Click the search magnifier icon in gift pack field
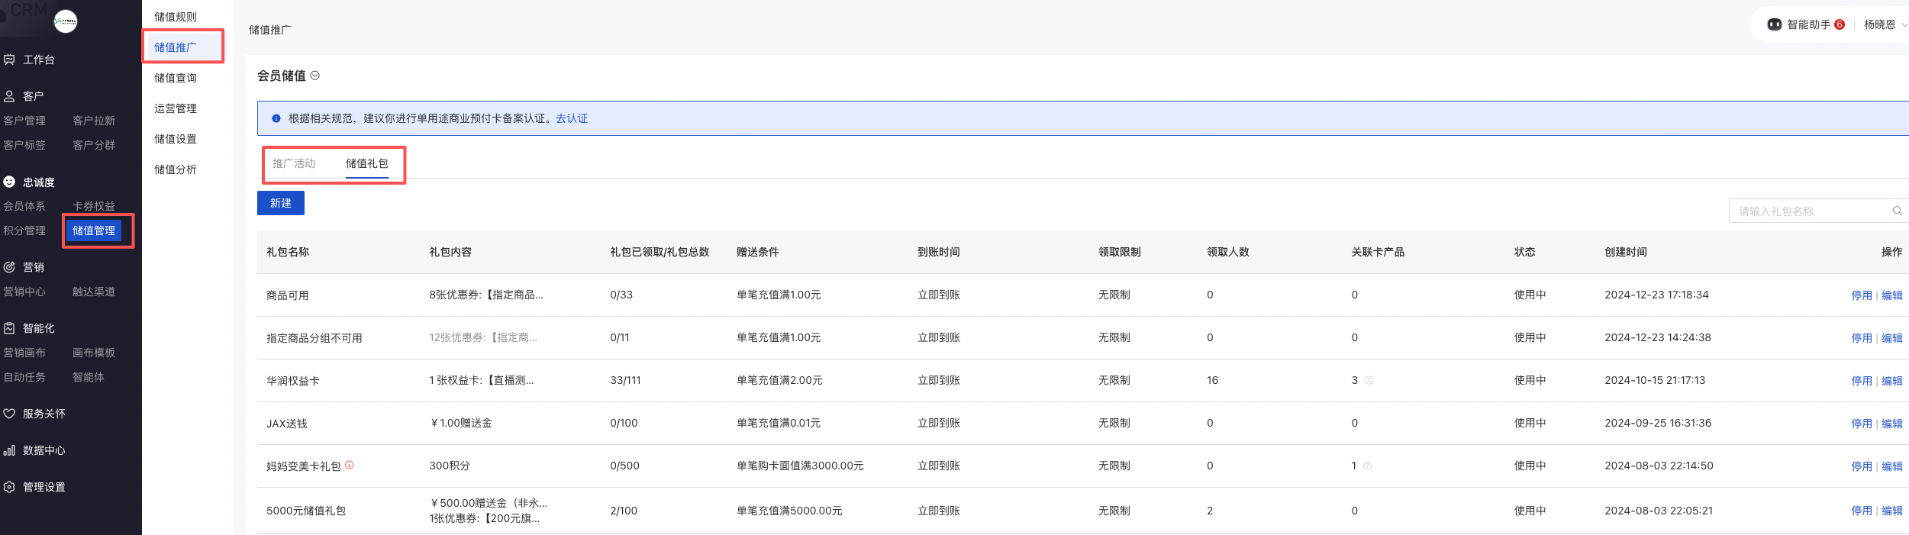The width and height of the screenshot is (1909, 535). [1897, 211]
